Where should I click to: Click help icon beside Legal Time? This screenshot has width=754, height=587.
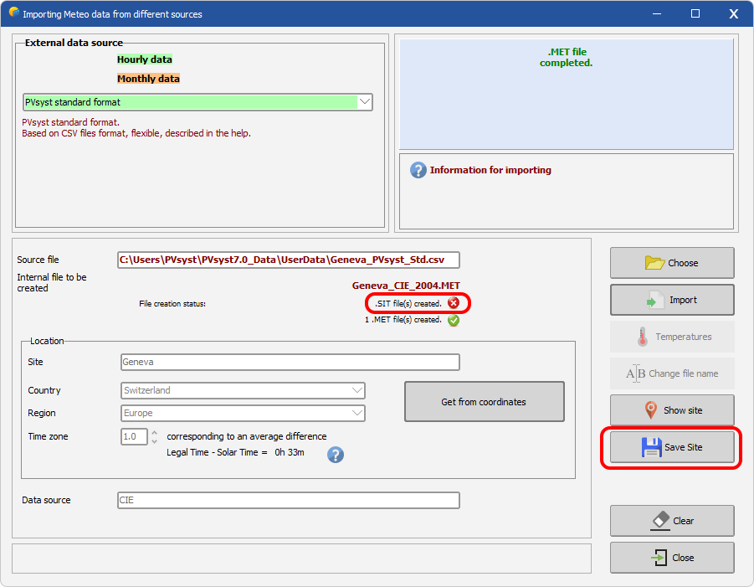tap(336, 454)
